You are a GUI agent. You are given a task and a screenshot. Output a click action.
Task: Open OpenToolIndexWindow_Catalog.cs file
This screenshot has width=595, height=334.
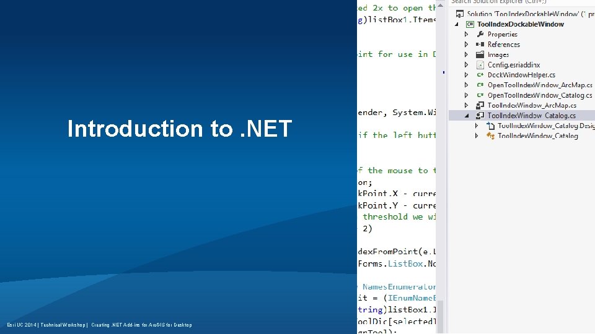tap(540, 95)
